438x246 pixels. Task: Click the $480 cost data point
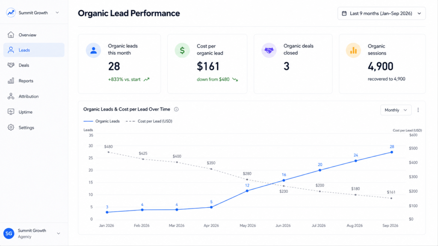[108, 152]
